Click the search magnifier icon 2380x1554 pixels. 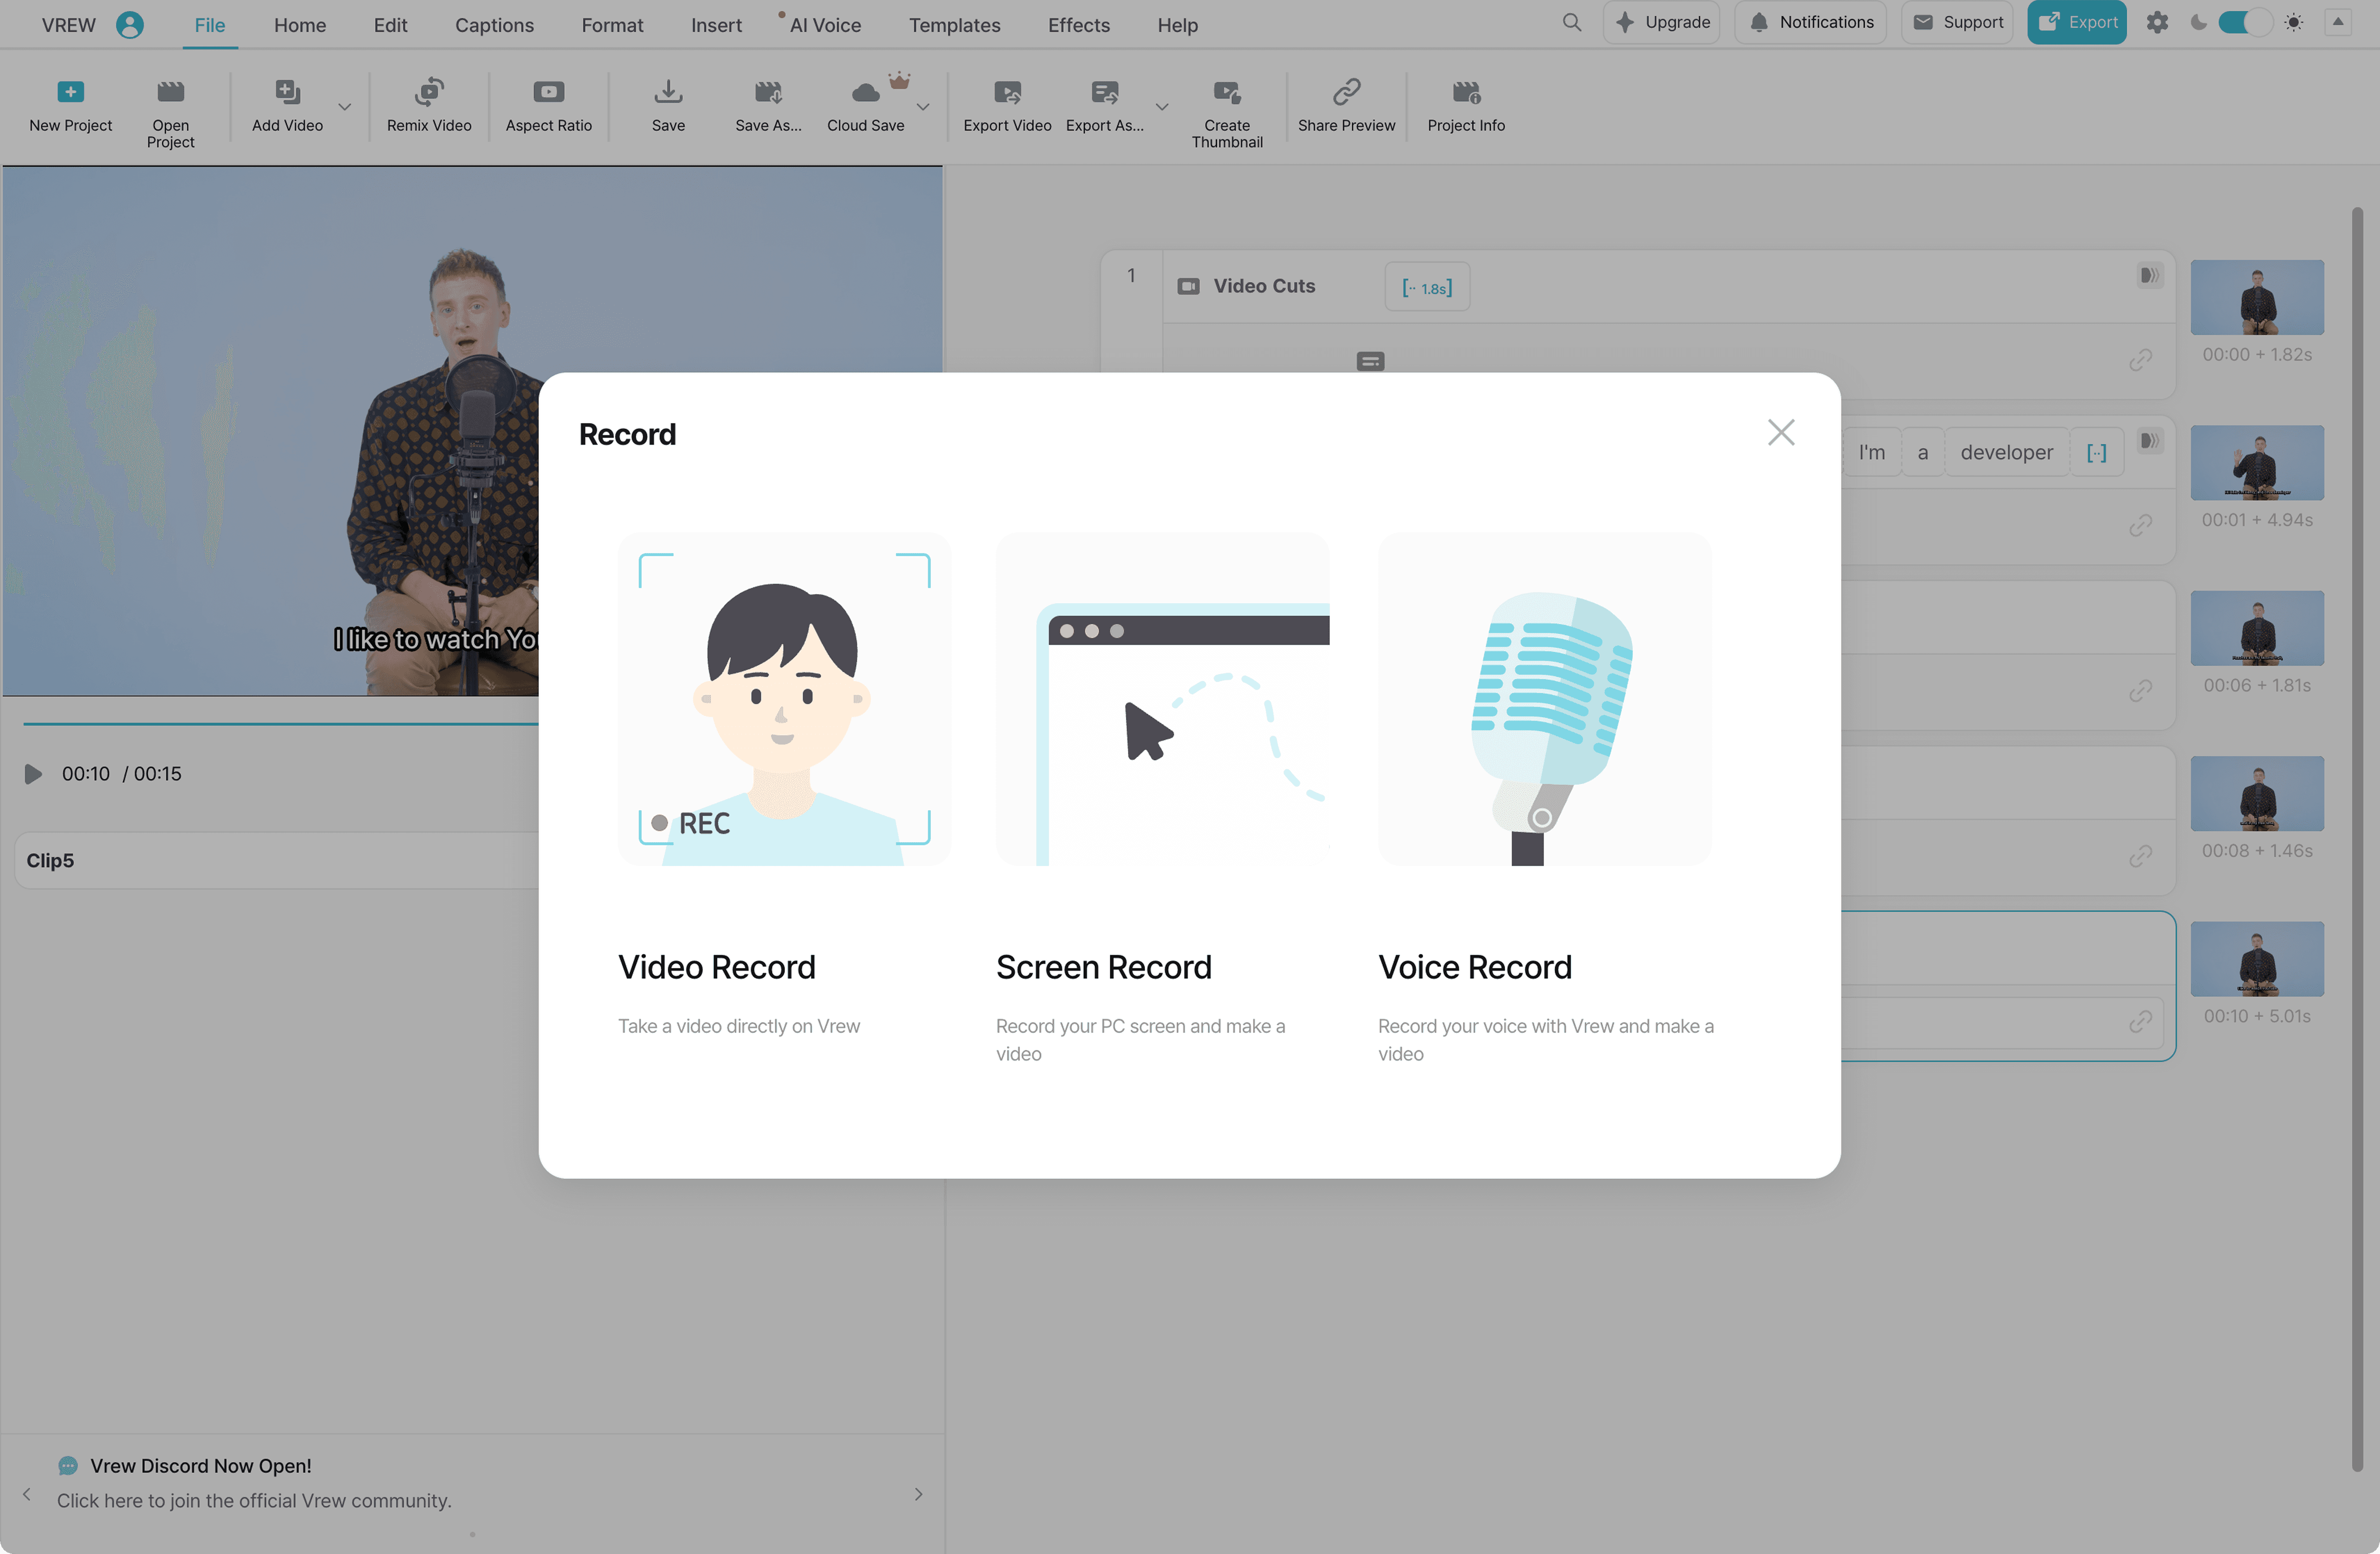[x=1571, y=22]
